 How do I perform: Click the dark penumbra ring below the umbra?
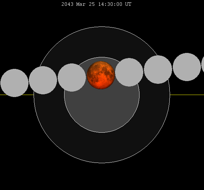[102, 148]
